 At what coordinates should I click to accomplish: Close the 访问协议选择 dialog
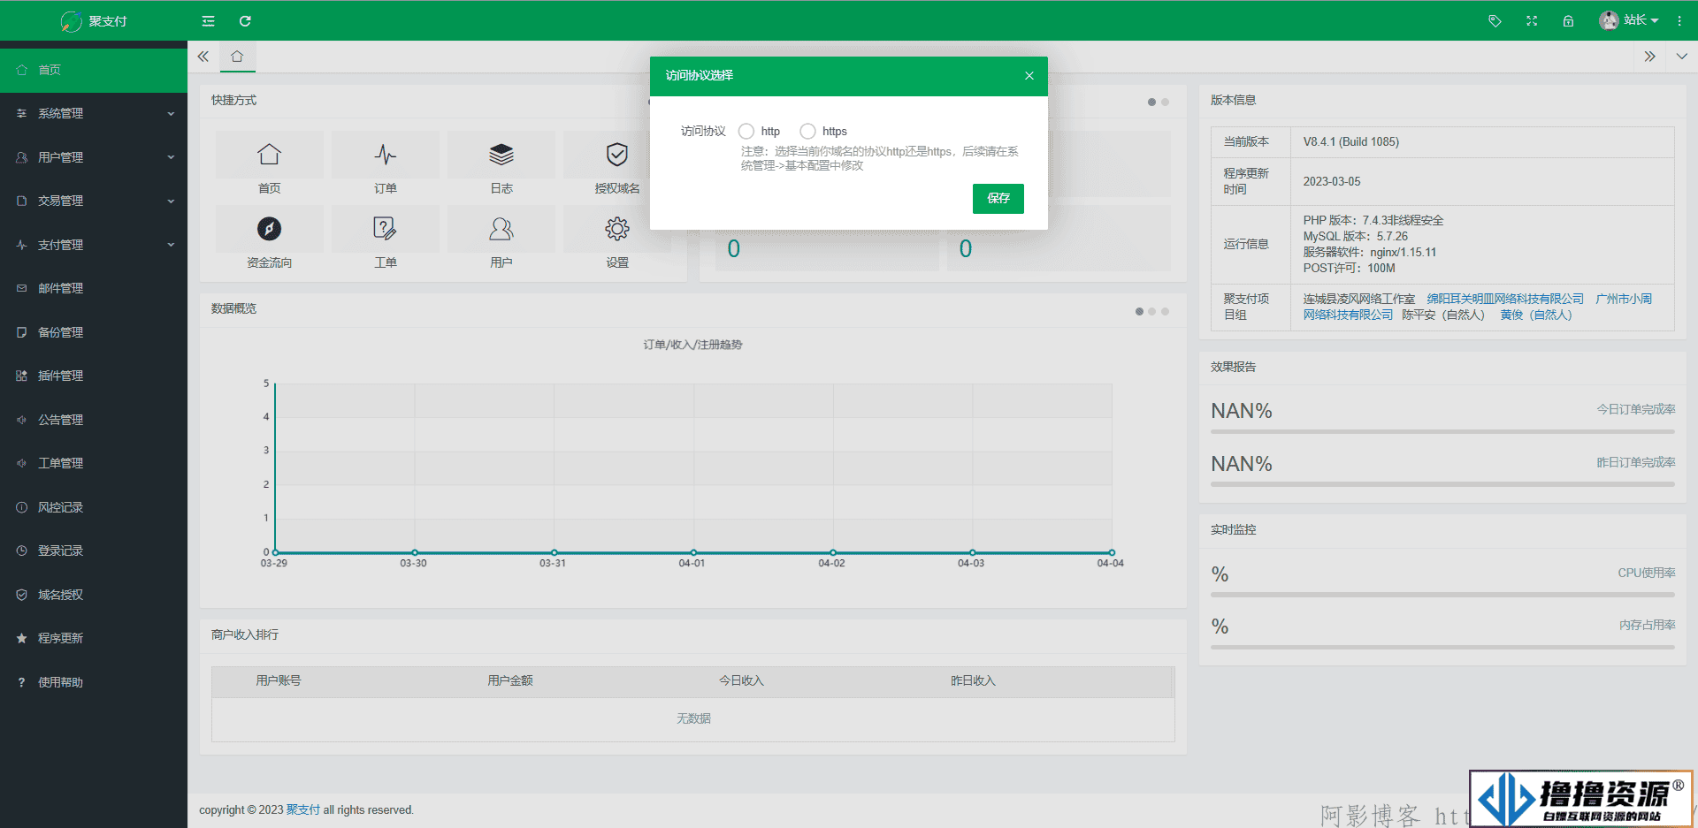click(x=1029, y=76)
